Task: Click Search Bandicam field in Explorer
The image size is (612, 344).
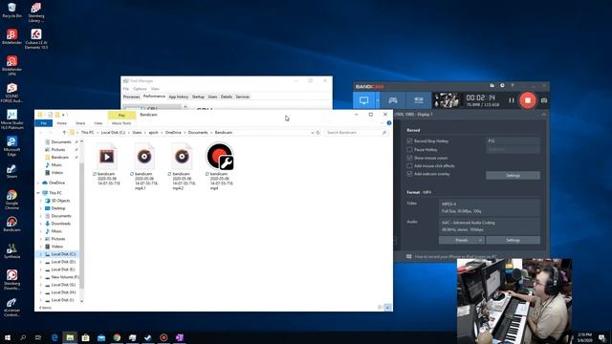Action: [x=353, y=133]
